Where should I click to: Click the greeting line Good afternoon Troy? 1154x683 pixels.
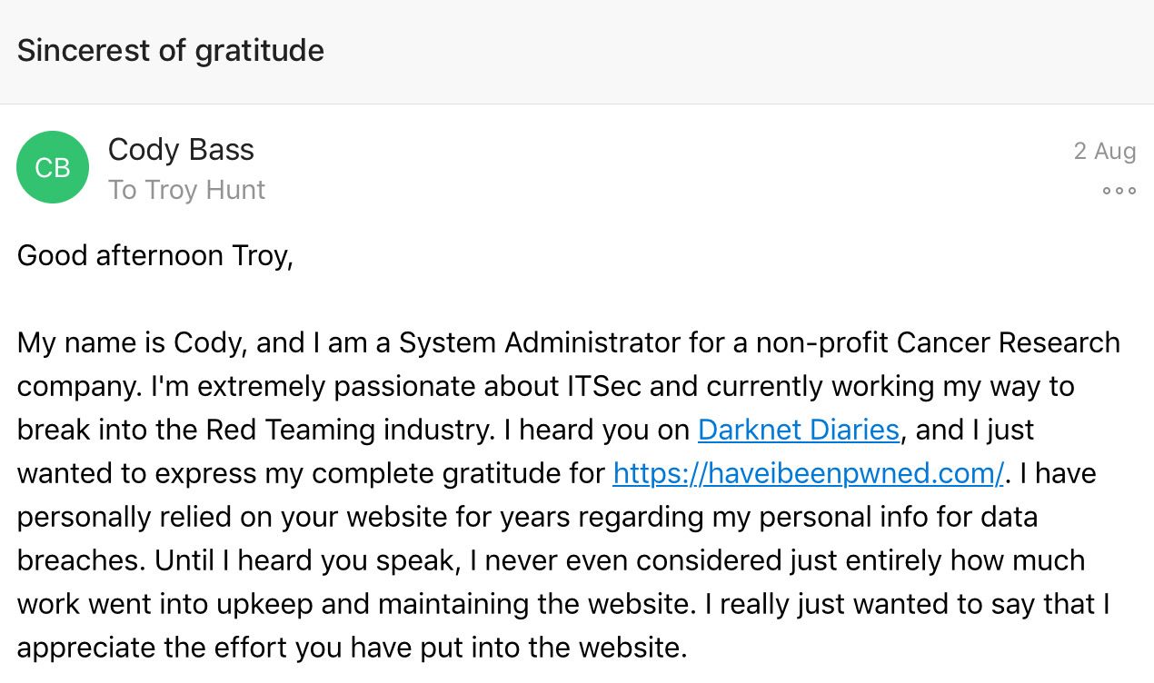(x=154, y=255)
